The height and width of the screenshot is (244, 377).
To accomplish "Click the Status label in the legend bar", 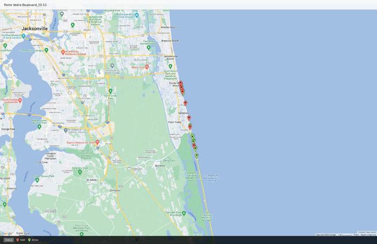I will tap(9, 240).
